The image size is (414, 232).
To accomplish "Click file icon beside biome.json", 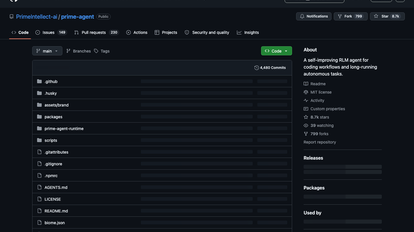I will coord(39,223).
